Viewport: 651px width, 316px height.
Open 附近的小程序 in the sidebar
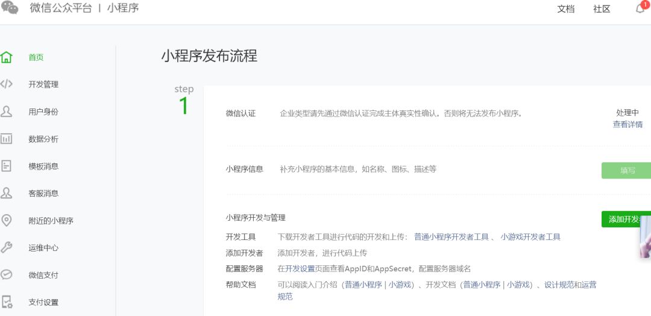pos(51,221)
